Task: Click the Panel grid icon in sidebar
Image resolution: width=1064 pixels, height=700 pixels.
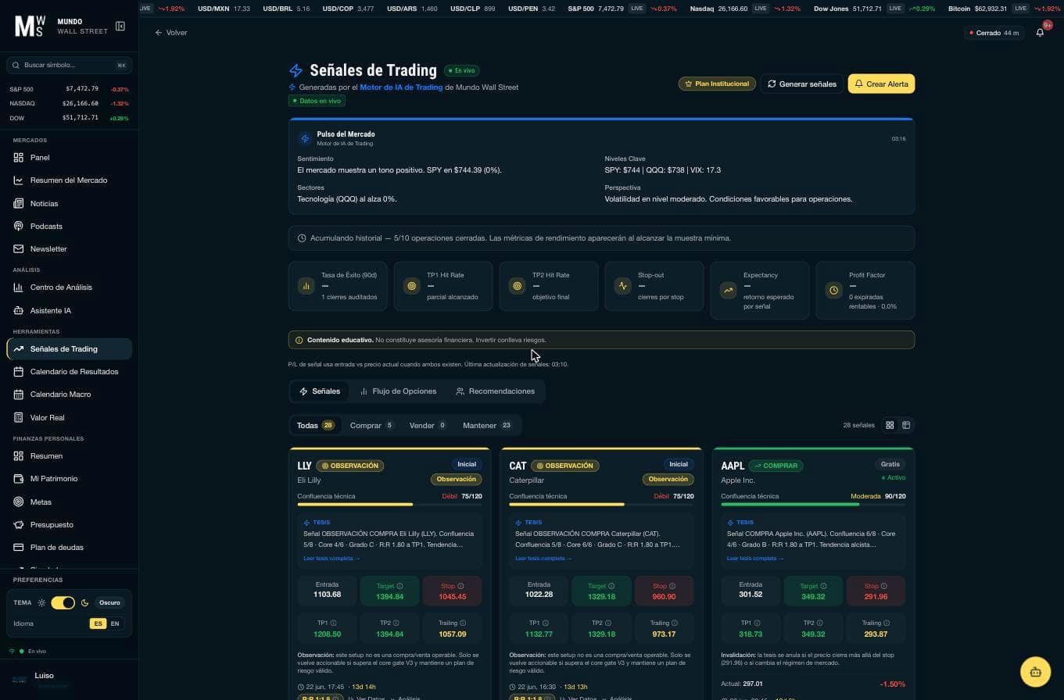Action: (x=19, y=157)
